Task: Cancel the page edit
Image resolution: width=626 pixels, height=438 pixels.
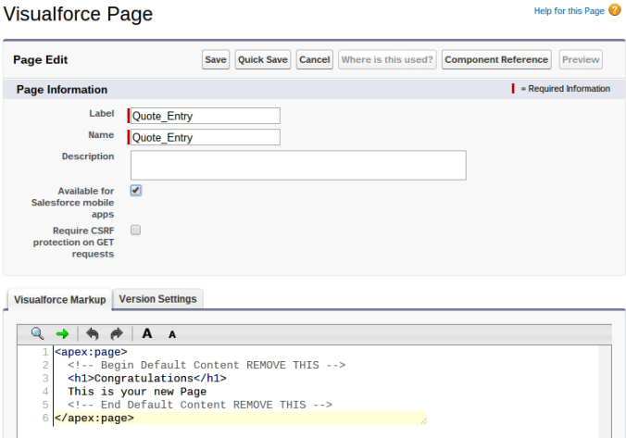Action: coord(315,59)
